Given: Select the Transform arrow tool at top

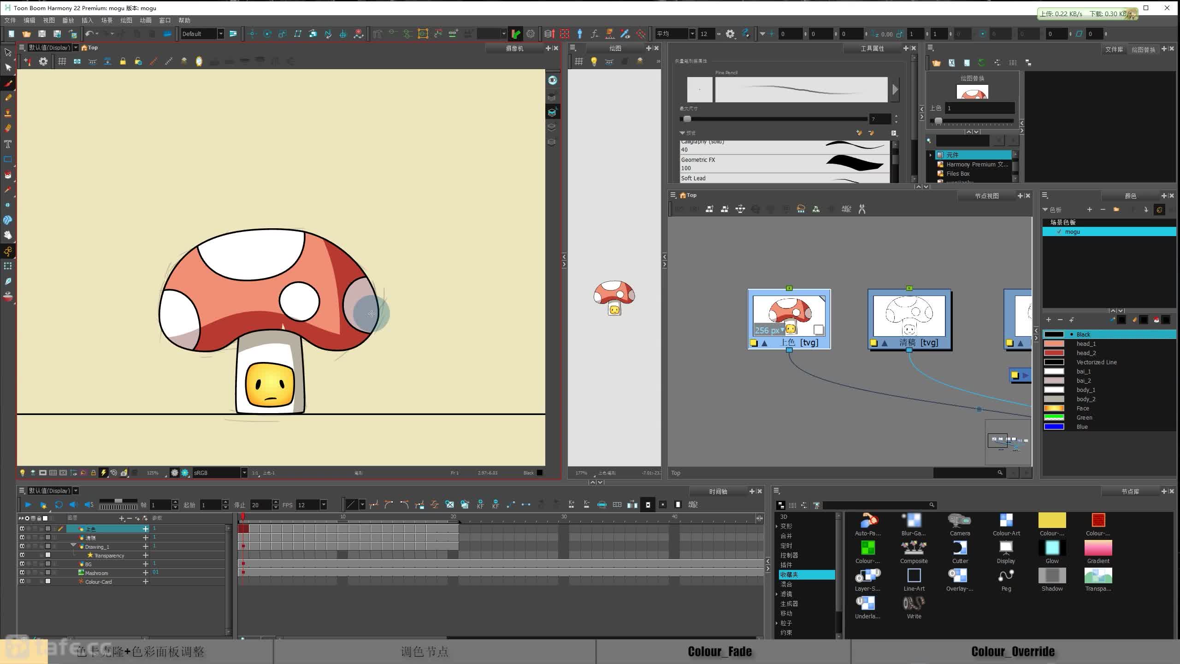Looking at the screenshot, I should coord(8,52).
